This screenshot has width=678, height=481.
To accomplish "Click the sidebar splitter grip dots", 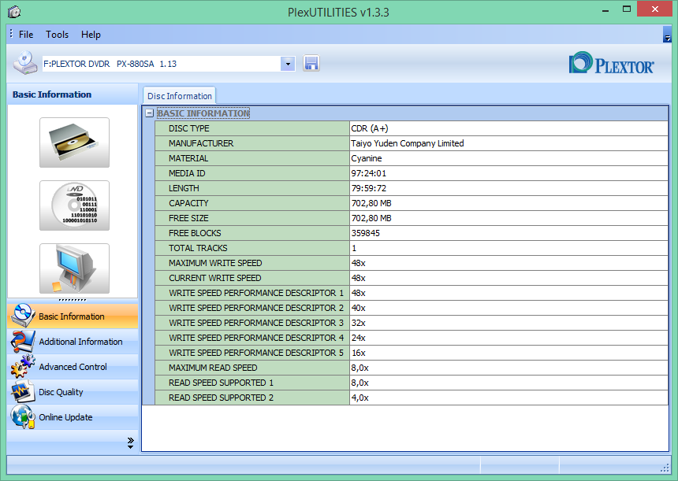I will point(73,300).
